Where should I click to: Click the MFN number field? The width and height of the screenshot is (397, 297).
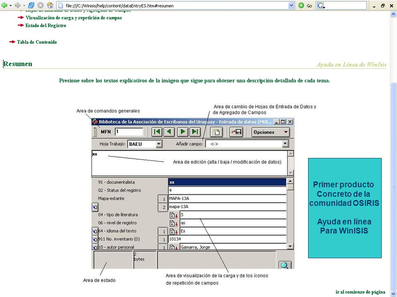(129, 132)
